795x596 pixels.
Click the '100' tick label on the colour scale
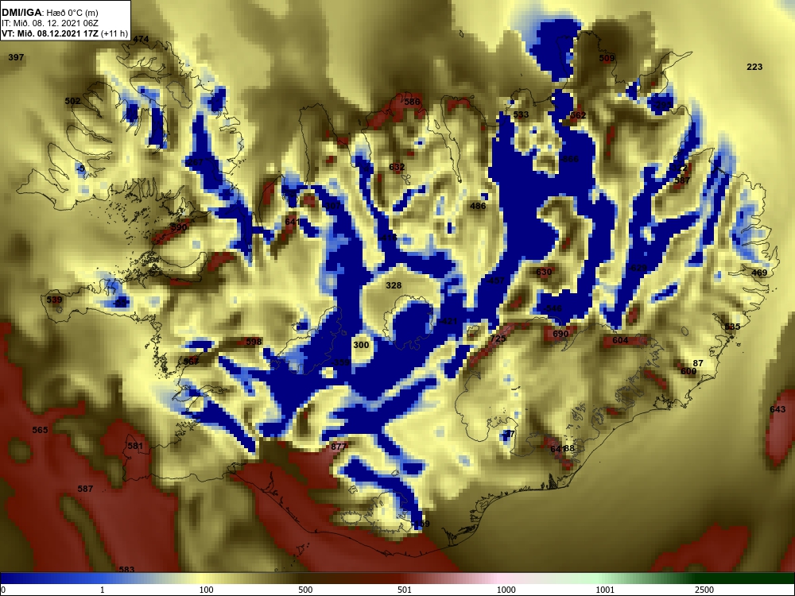coord(206,590)
